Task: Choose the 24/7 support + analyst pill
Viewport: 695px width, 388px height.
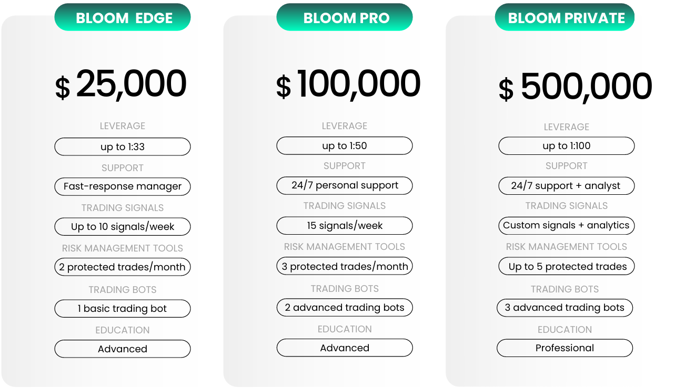Action: pos(567,186)
